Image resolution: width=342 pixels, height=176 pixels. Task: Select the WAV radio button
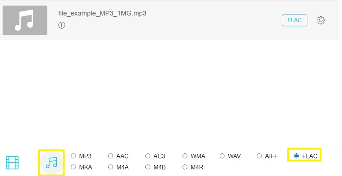222,156
